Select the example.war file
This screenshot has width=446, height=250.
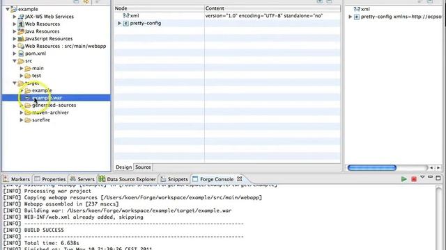coord(47,98)
